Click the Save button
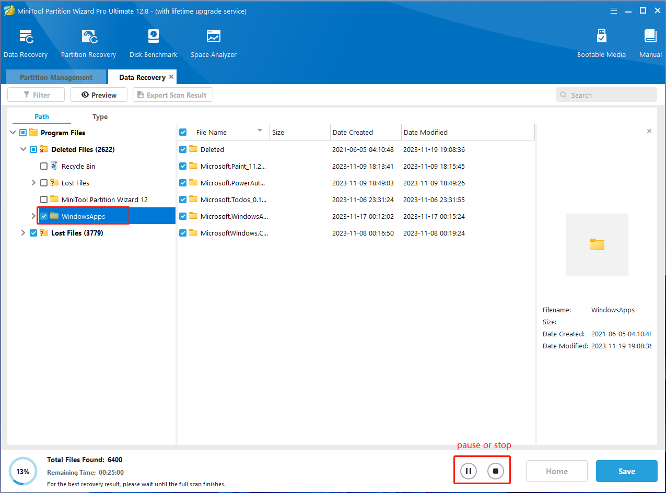The height and width of the screenshot is (493, 666). coord(626,471)
